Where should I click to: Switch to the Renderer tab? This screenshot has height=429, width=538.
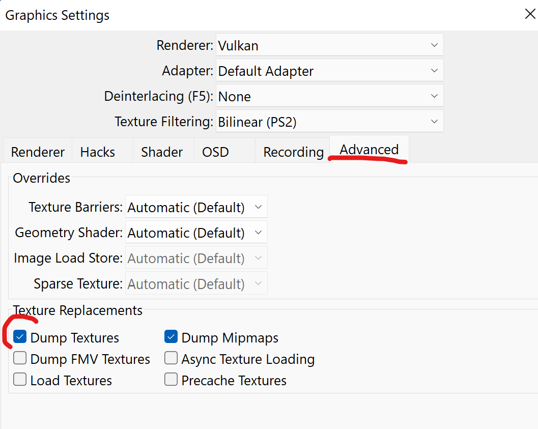38,152
